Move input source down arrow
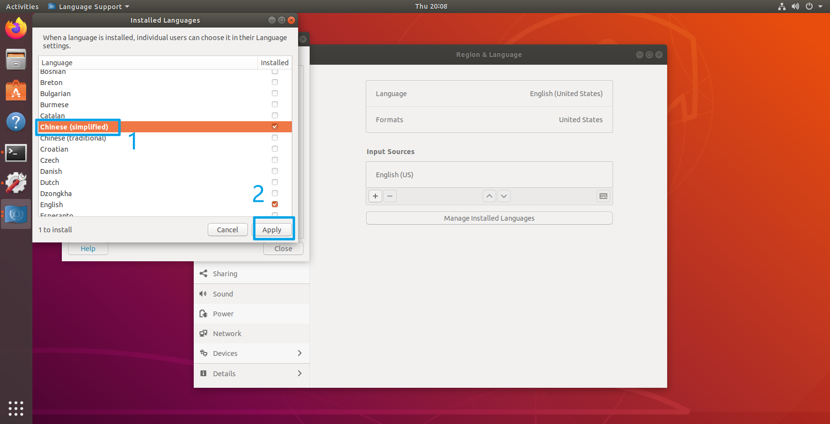Viewport: 830px width, 424px height. tap(504, 196)
